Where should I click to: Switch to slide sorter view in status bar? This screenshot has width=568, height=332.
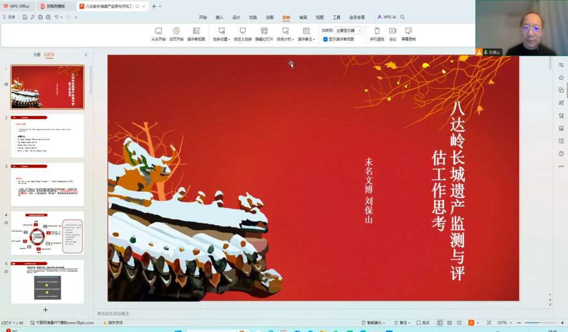click(449, 323)
